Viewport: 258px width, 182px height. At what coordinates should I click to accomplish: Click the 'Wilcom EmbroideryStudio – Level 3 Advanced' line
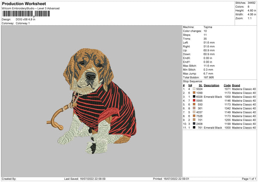(x=31, y=9)
